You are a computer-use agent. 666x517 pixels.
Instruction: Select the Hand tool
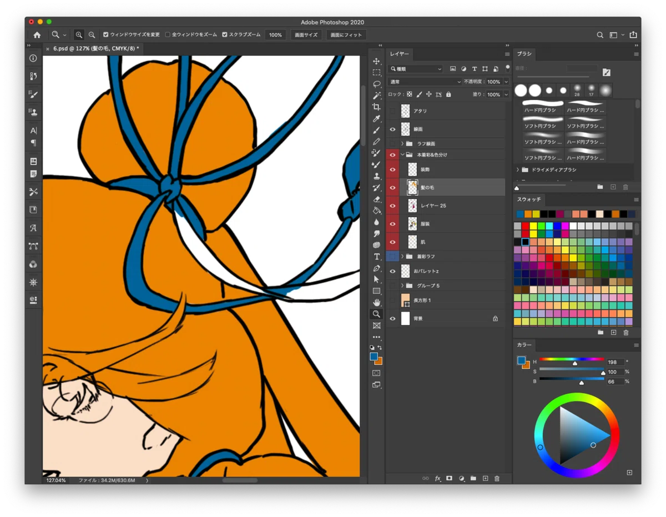[x=376, y=303]
